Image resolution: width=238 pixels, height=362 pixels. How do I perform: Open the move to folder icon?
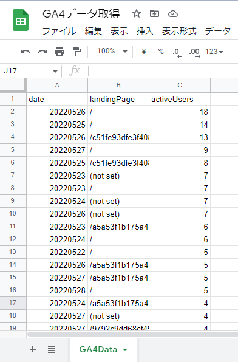[x=154, y=13]
